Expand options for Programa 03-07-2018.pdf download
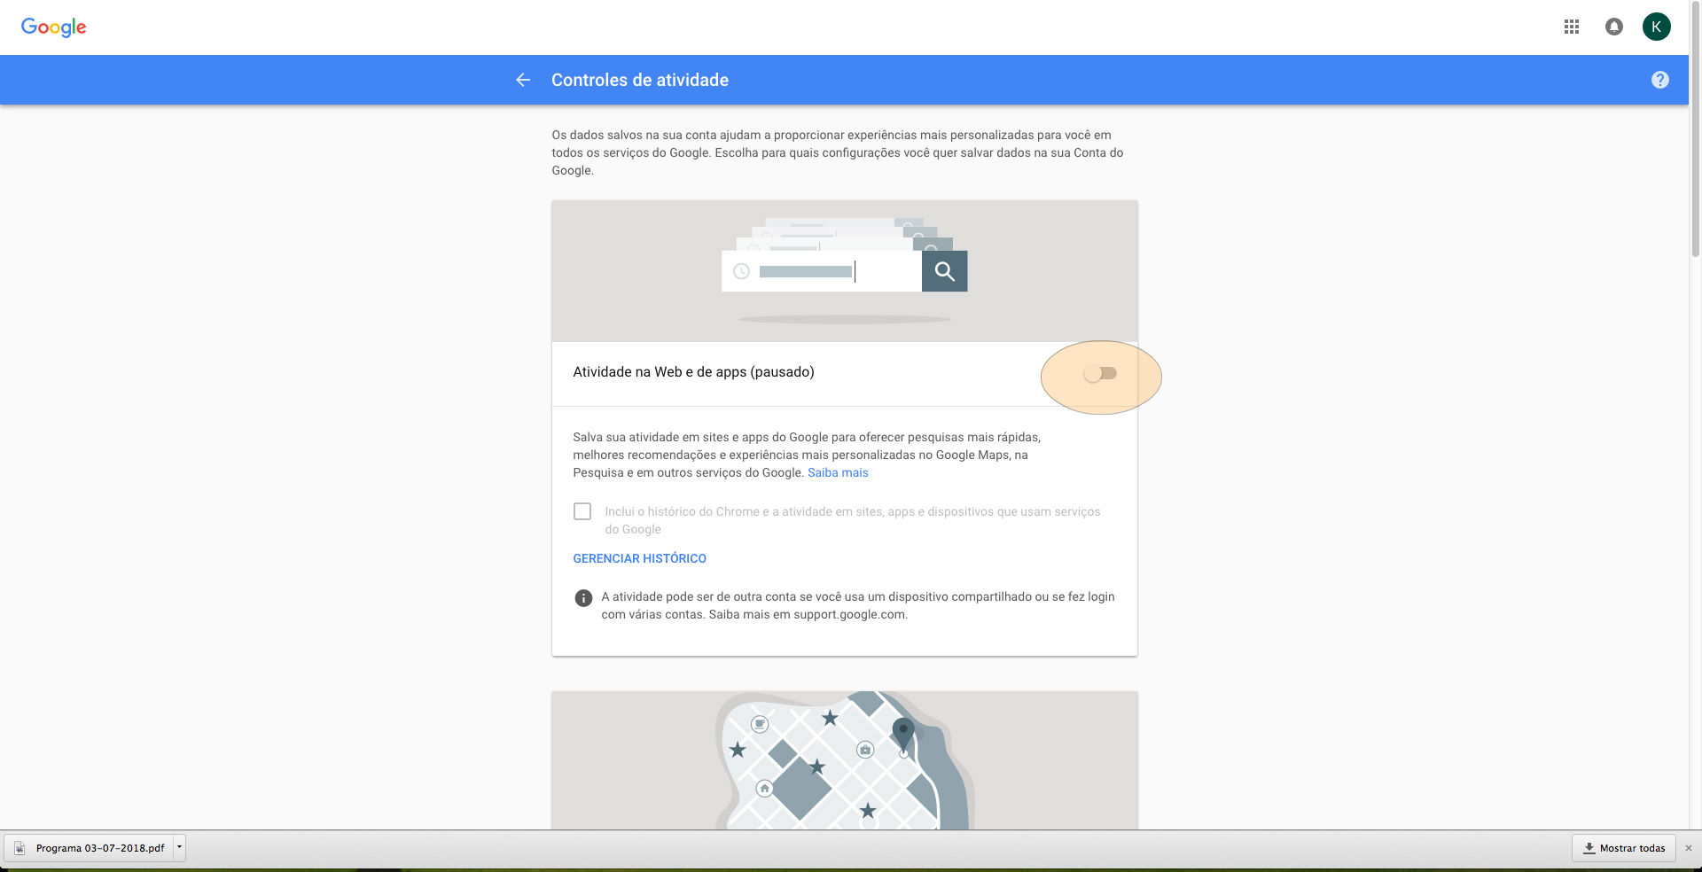The width and height of the screenshot is (1702, 872). (x=179, y=848)
